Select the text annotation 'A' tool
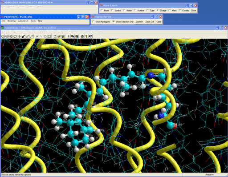The image size is (228, 177). click(x=37, y=36)
